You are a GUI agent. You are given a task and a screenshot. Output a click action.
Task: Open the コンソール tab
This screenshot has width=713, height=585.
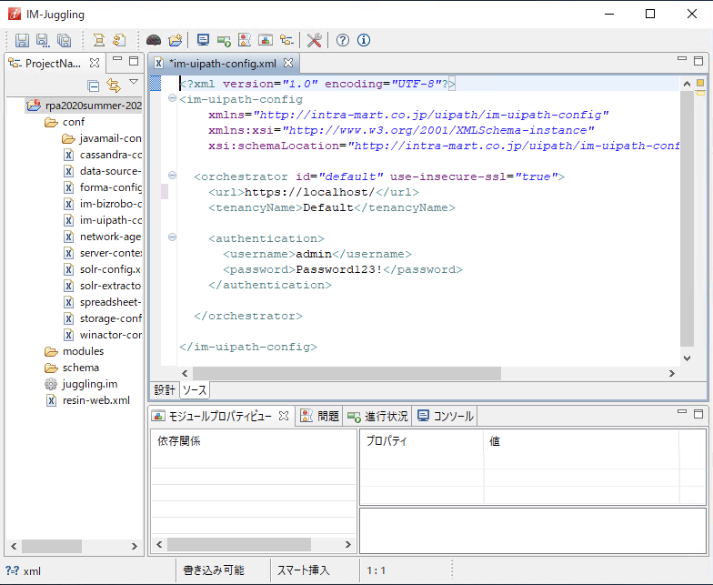(x=446, y=416)
